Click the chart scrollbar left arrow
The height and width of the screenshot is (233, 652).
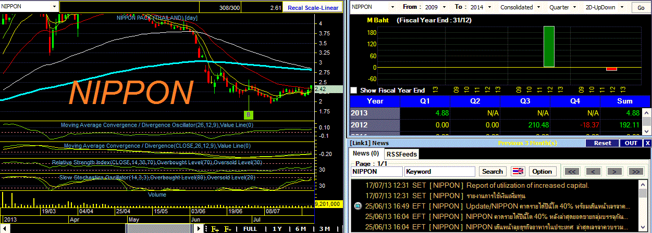click(4, 229)
